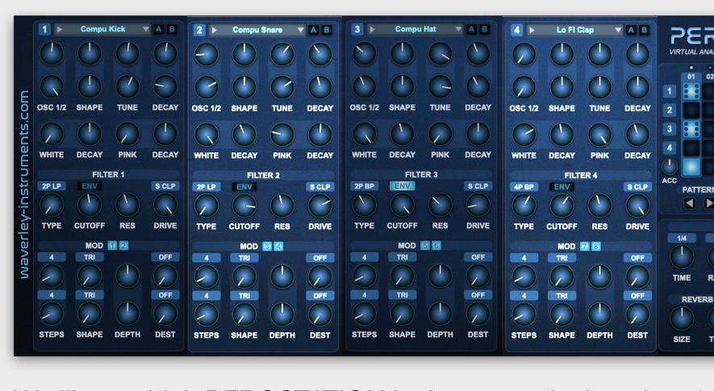Select MOD 2 tab in channel 1
Image resolution: width=714 pixels, height=391 pixels.
(x=123, y=245)
